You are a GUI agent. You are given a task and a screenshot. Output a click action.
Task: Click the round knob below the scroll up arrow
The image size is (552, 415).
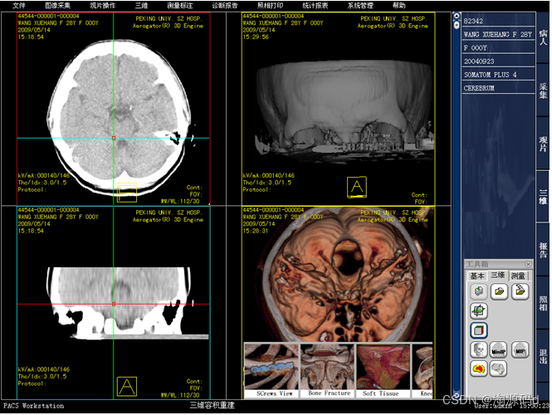(457, 25)
